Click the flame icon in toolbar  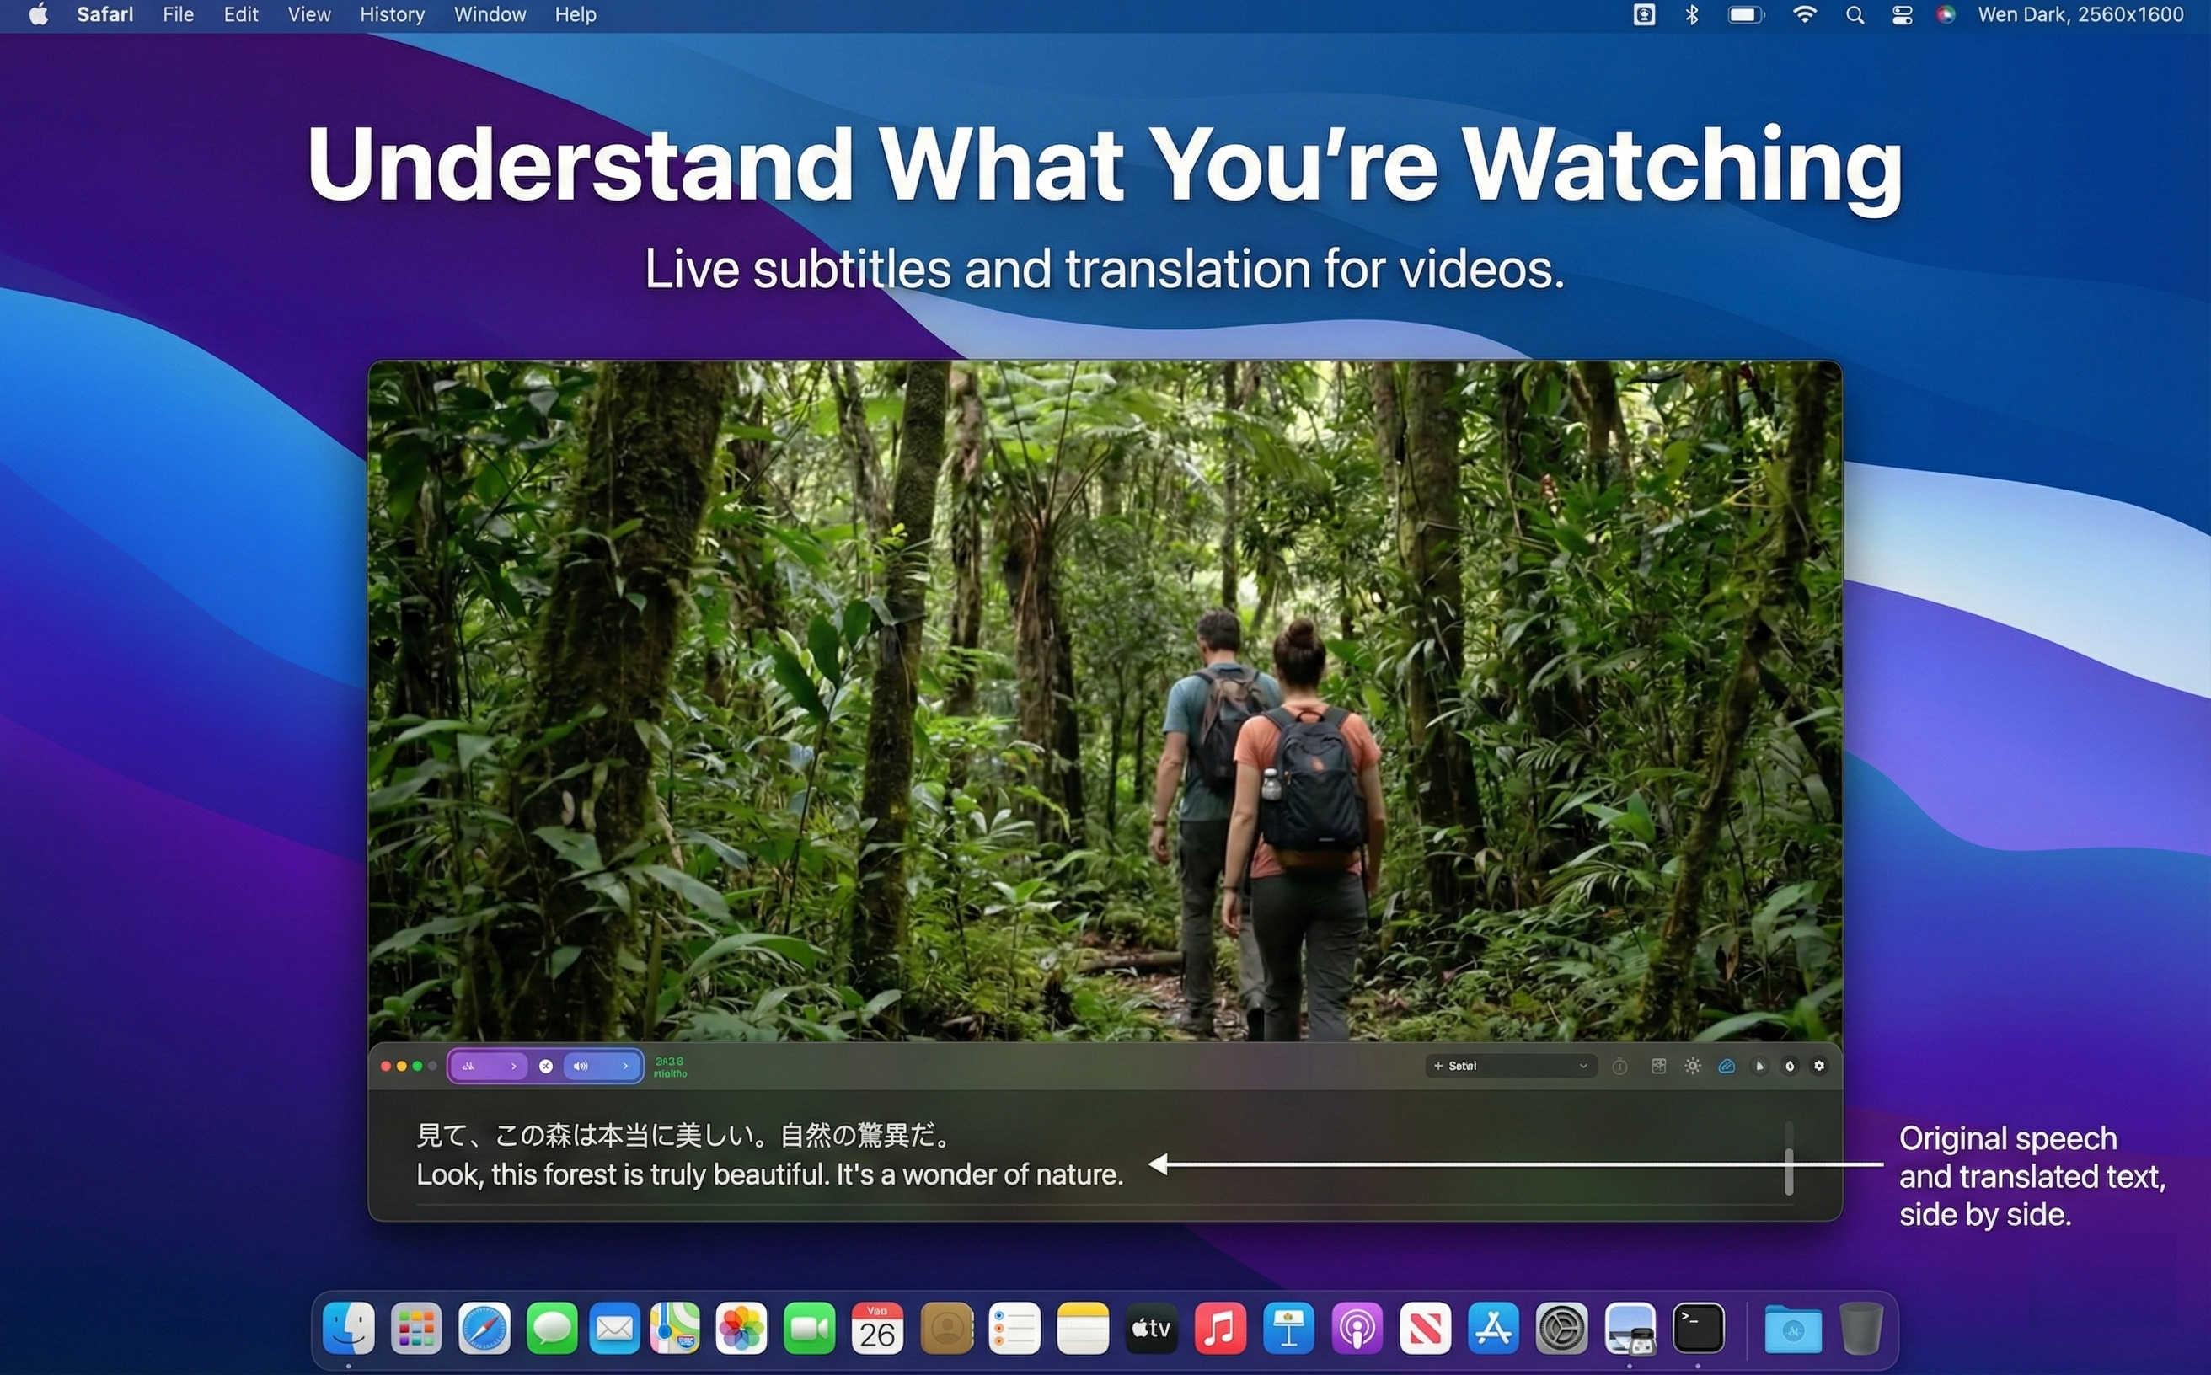coord(1789,1066)
